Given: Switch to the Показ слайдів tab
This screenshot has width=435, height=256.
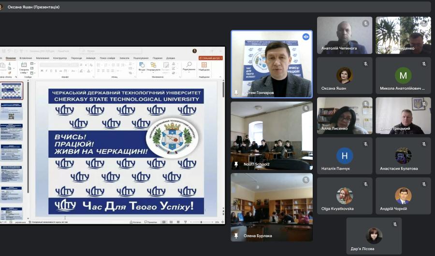Looking at the screenshot, I should pyautogui.click(x=107, y=58).
